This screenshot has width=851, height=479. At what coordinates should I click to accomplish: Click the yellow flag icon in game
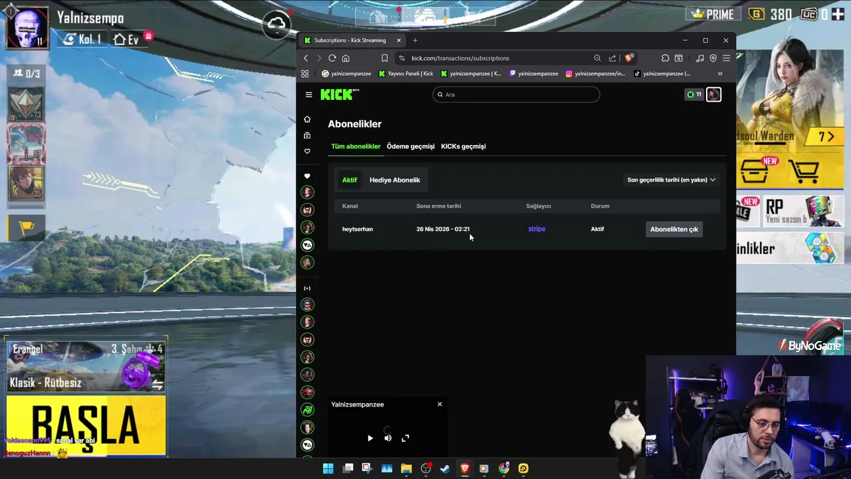pyautogui.click(x=26, y=228)
